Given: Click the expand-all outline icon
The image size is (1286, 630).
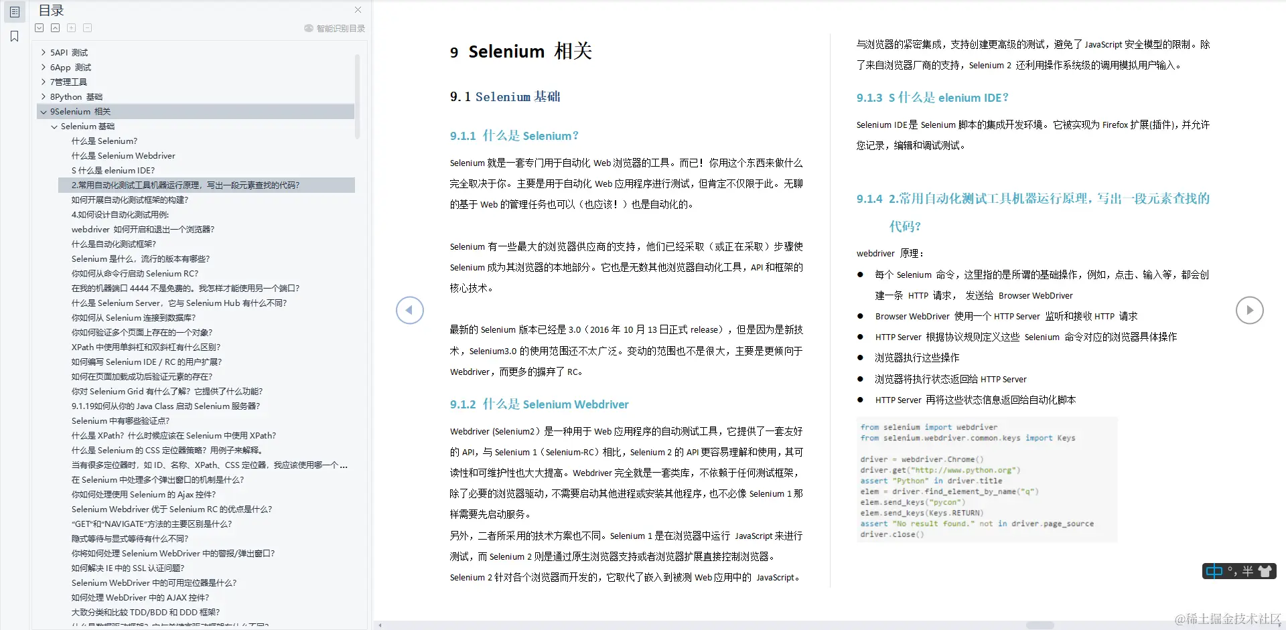Looking at the screenshot, I should click(x=40, y=28).
